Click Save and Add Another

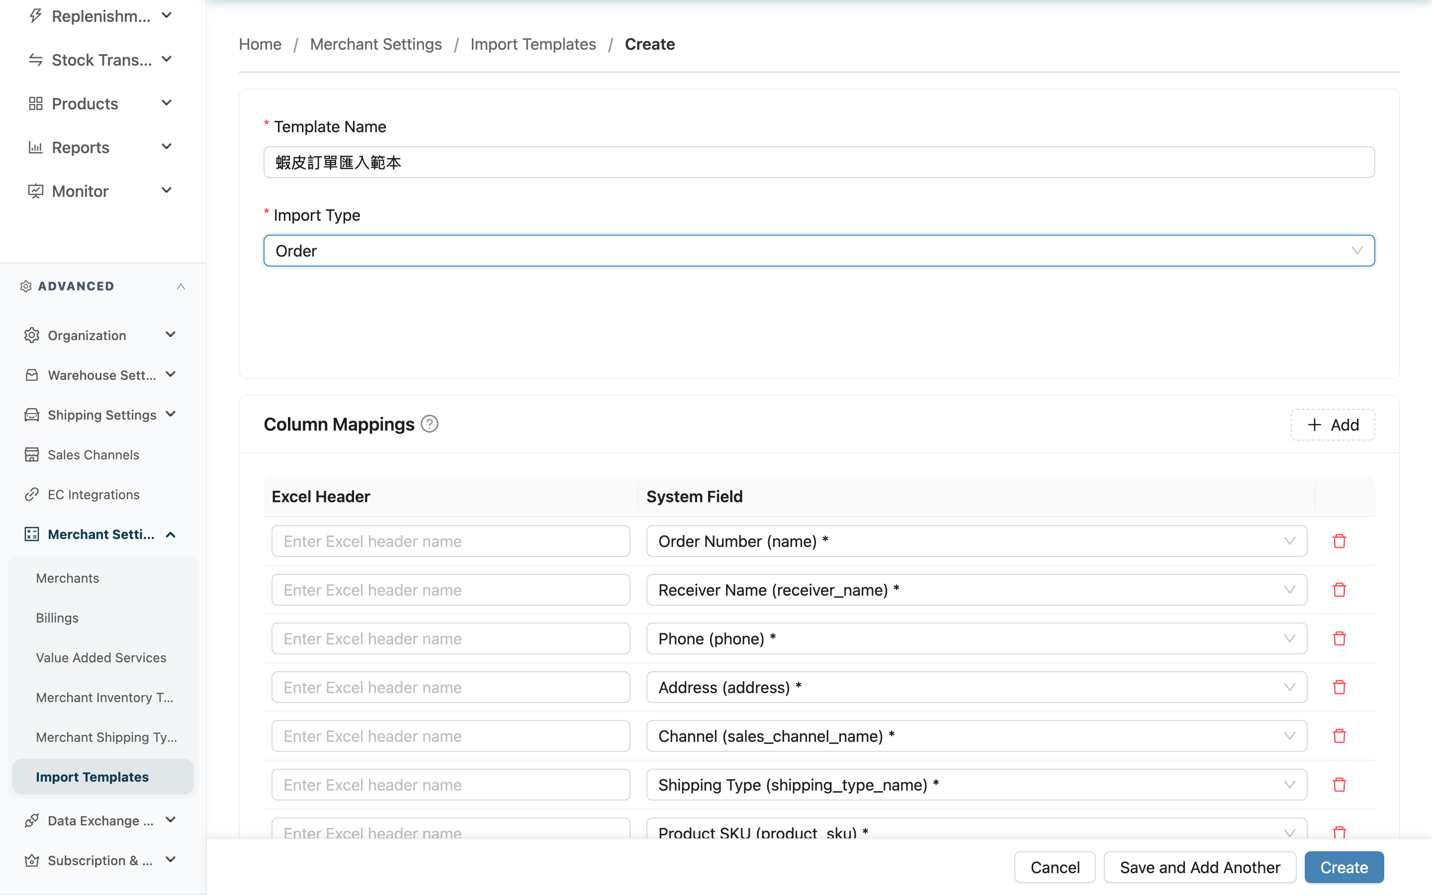coord(1200,867)
